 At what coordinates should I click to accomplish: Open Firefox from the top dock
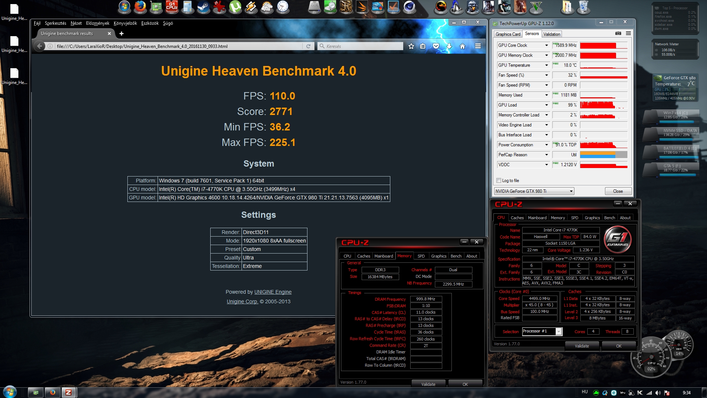click(x=140, y=7)
